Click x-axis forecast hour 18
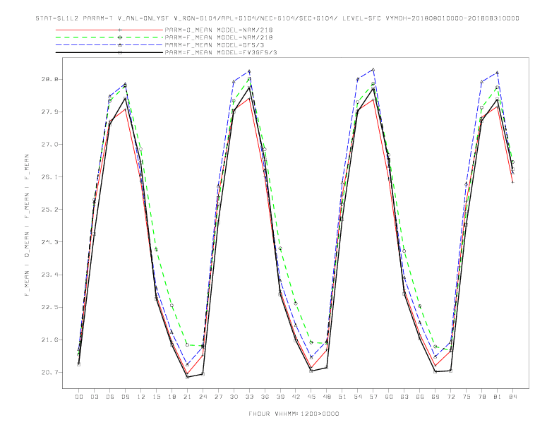Viewport: 559px width, 432px height. [172, 397]
